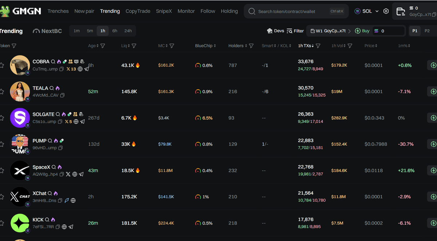Click the Devs button

(x=275, y=31)
